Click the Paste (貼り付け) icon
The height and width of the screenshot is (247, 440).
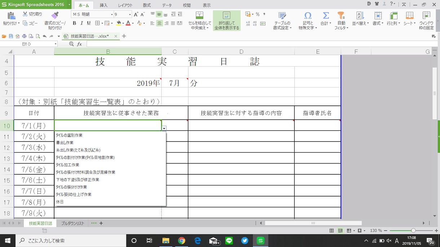[11, 16]
